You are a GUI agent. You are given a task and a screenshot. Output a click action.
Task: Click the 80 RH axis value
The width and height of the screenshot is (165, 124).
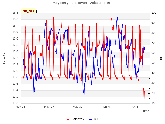153,33
